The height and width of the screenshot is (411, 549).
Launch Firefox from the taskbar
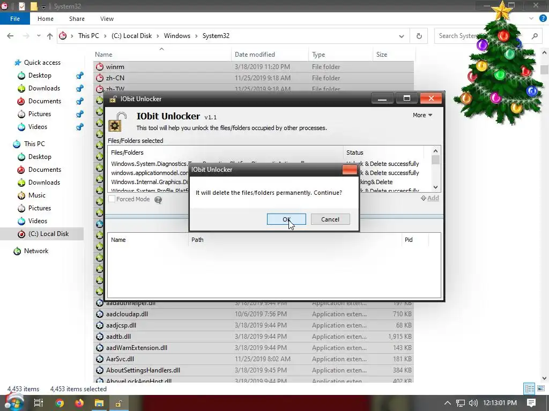click(79, 403)
